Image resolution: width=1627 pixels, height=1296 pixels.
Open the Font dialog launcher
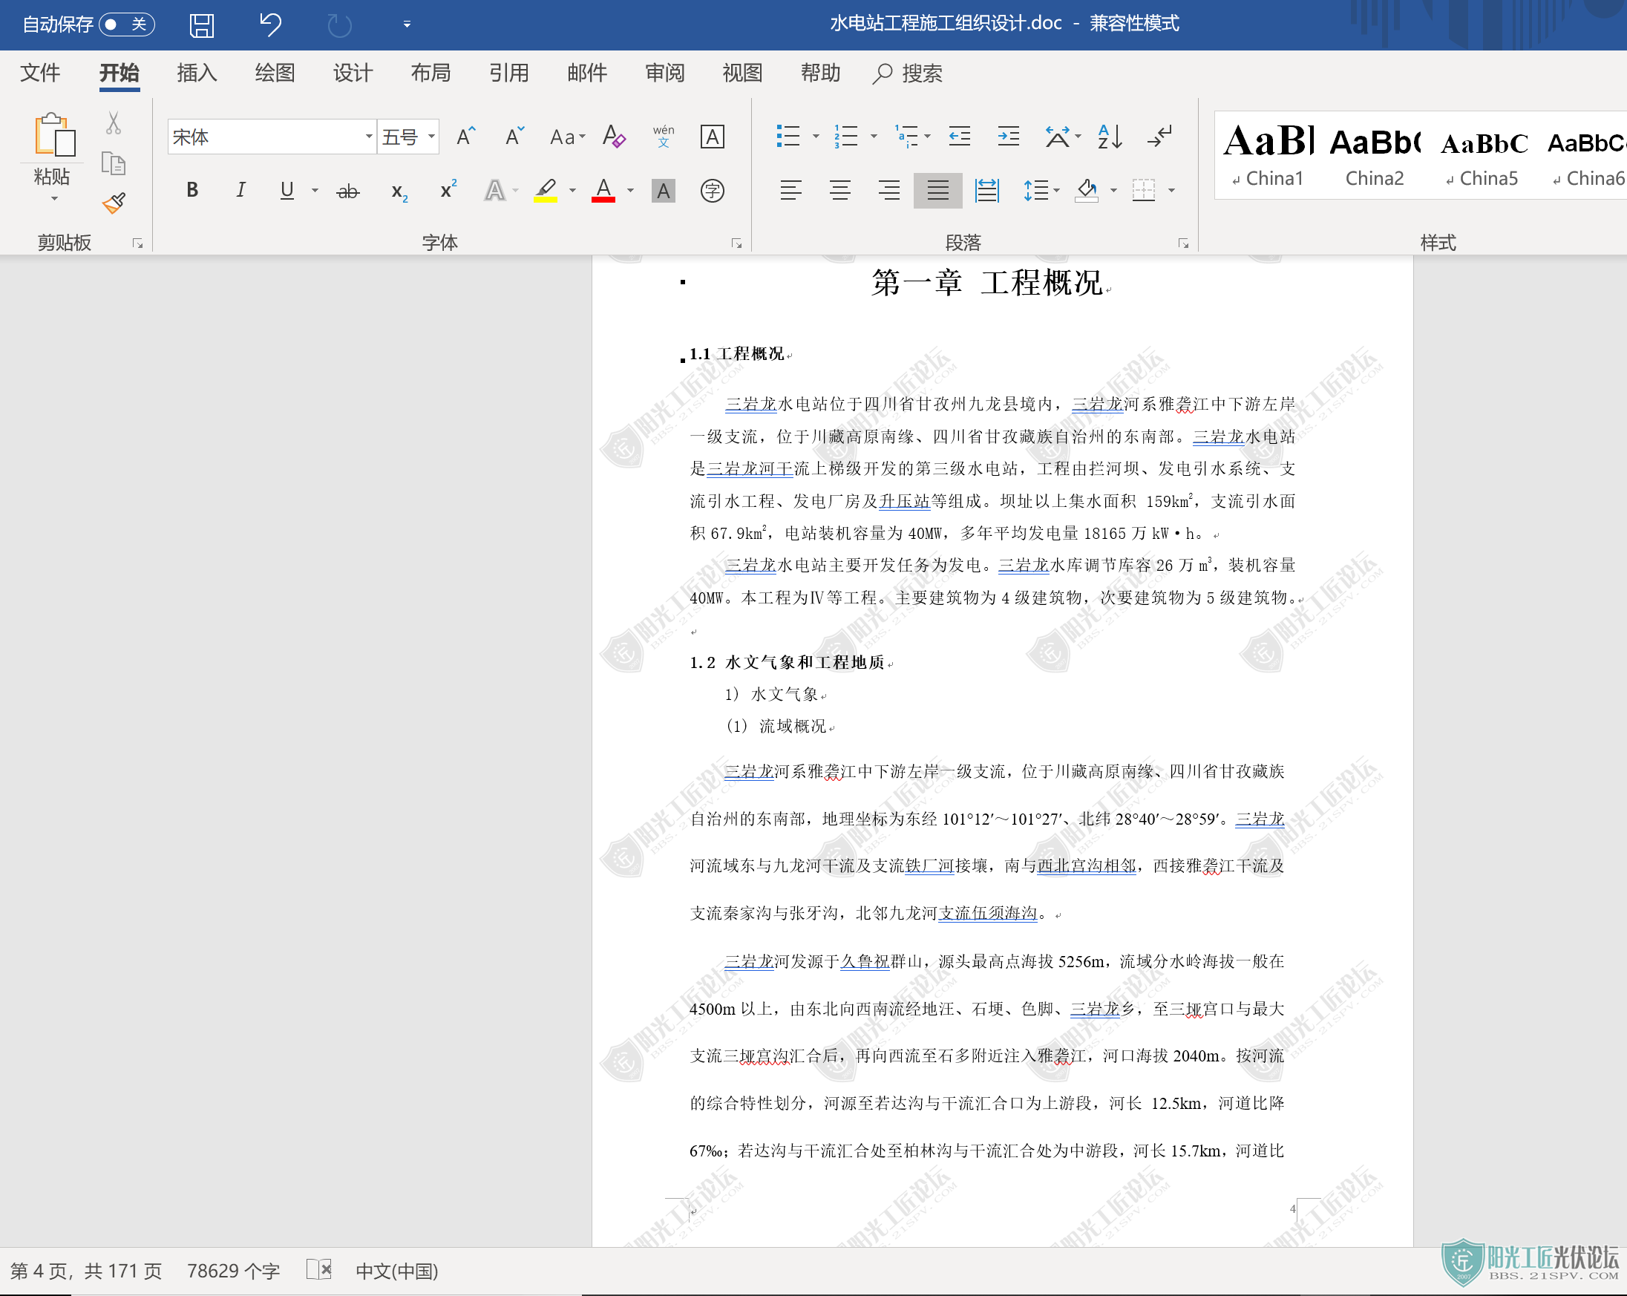[736, 243]
